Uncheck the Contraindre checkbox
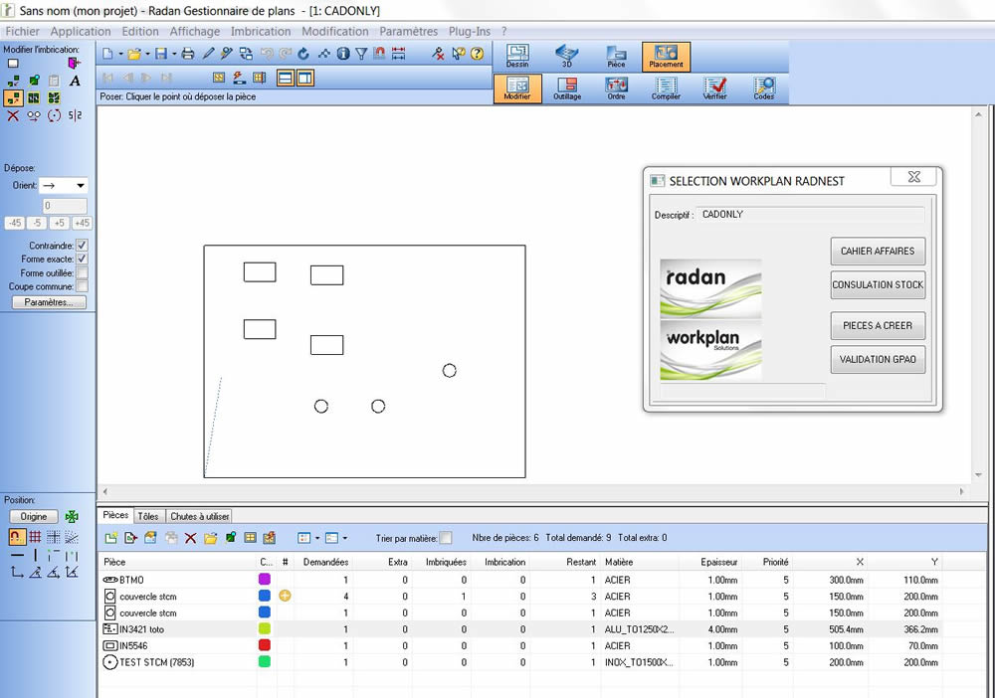 82,245
